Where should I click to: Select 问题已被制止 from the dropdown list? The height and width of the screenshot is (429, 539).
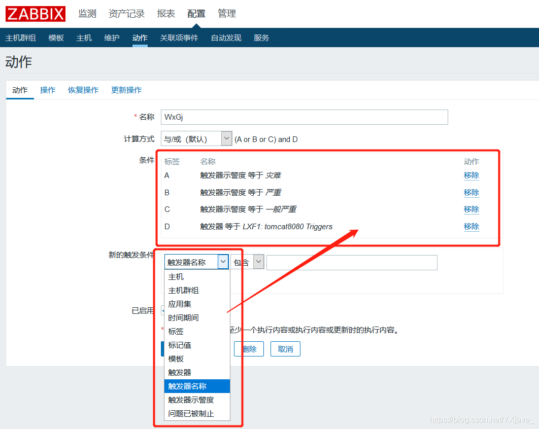(x=197, y=414)
